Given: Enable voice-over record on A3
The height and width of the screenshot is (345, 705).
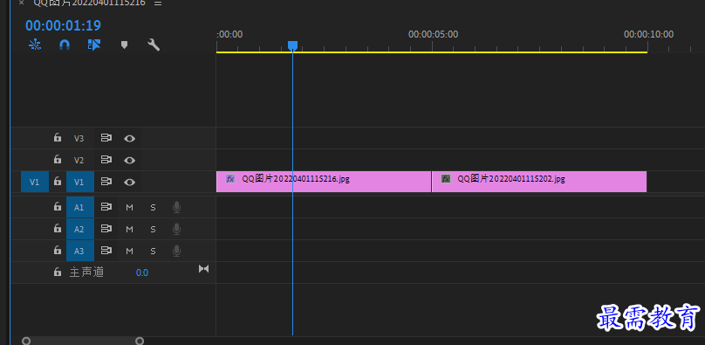Looking at the screenshot, I should click(x=177, y=251).
